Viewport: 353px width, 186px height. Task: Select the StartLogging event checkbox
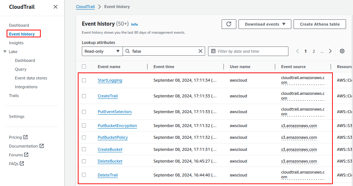[x=84, y=80]
